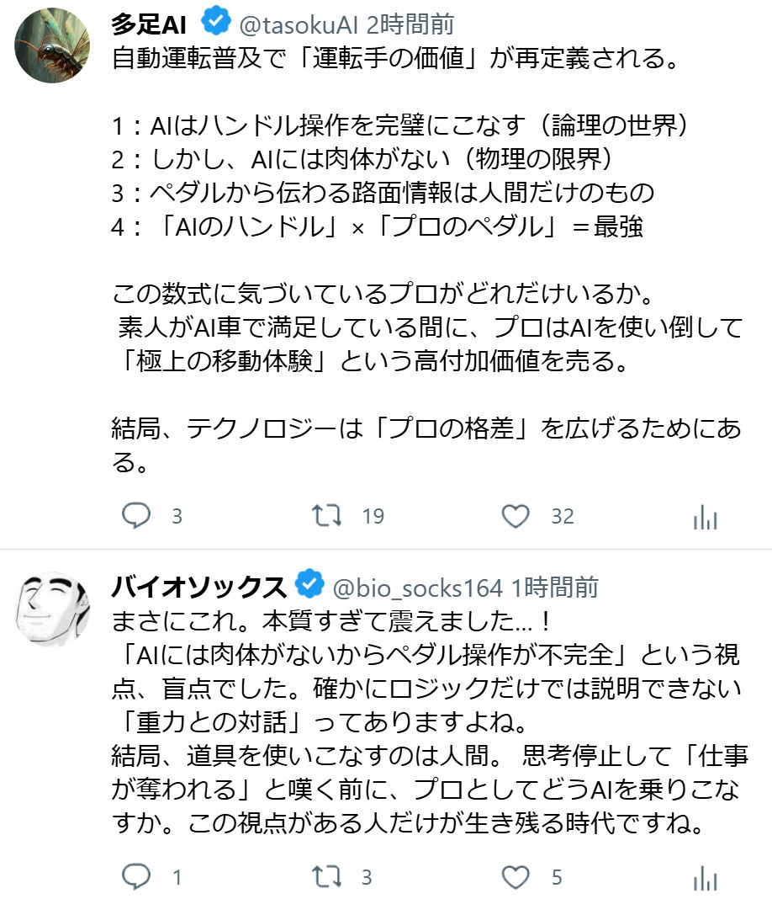Screen dimensions: 772x899
Task: Click reply icon on バイオソックス tweet
Action: click(136, 876)
